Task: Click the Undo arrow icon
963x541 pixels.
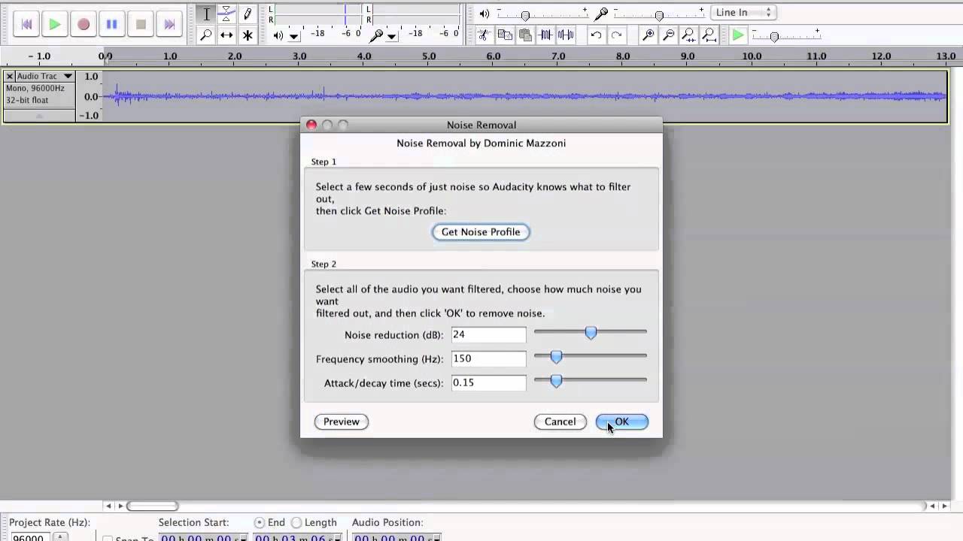Action: 596,35
